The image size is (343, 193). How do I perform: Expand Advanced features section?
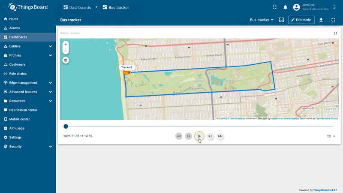28,92
